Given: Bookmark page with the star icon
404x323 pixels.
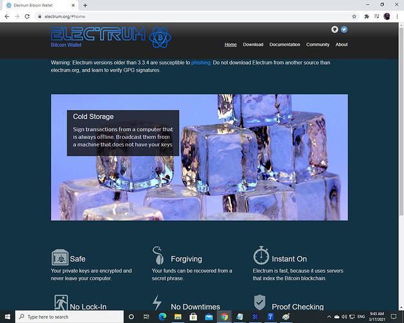Looking at the screenshot, I should 354,17.
